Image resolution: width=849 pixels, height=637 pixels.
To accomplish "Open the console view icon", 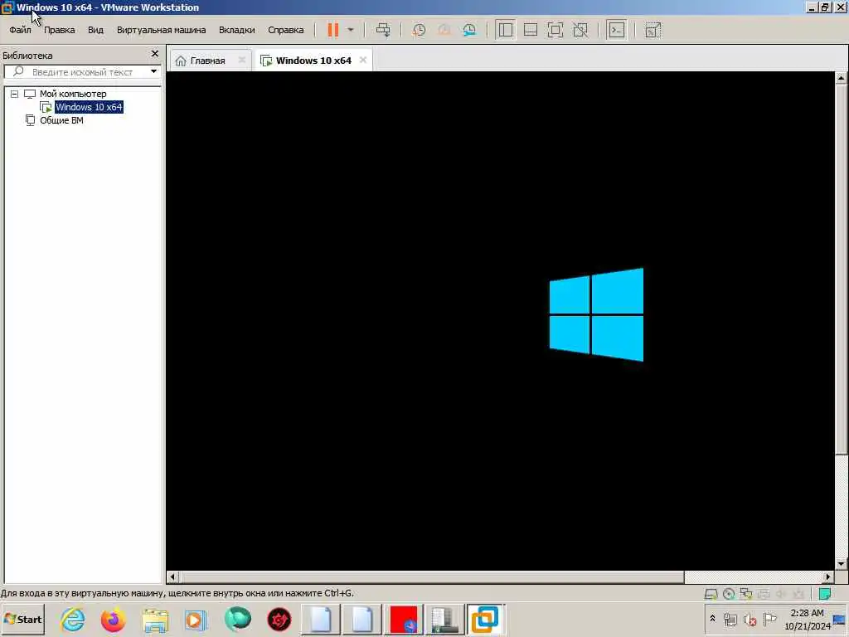I will pyautogui.click(x=617, y=30).
